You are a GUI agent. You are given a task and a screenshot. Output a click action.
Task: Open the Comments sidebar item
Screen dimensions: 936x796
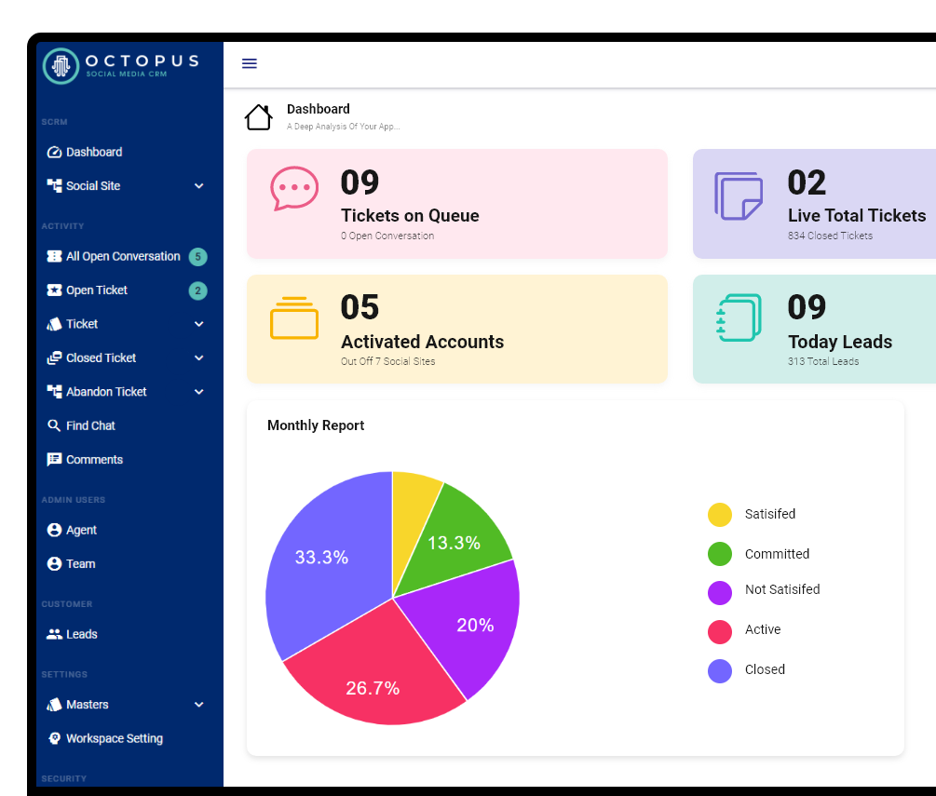[93, 460]
